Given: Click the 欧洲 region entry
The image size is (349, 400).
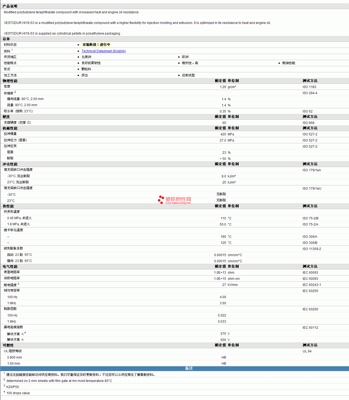Looking at the screenshot, I should point(185,57).
